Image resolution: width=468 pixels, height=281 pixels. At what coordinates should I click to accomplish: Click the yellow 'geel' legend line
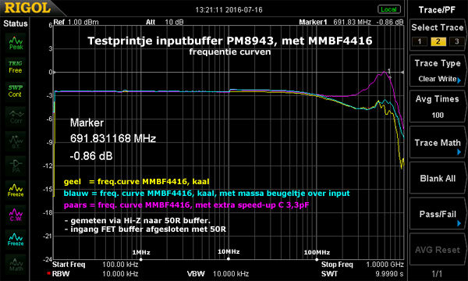point(136,182)
